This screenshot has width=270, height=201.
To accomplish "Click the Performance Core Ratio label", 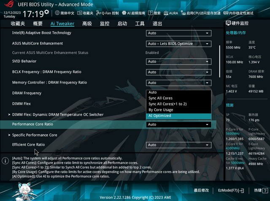I will pos(32,124).
